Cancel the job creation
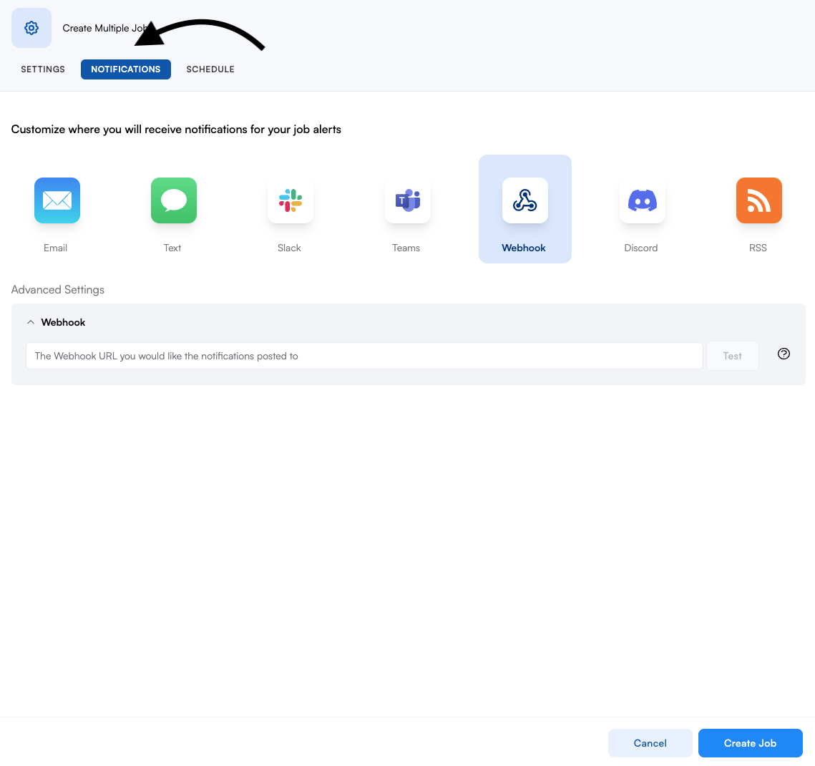This screenshot has width=815, height=766. pyautogui.click(x=650, y=743)
